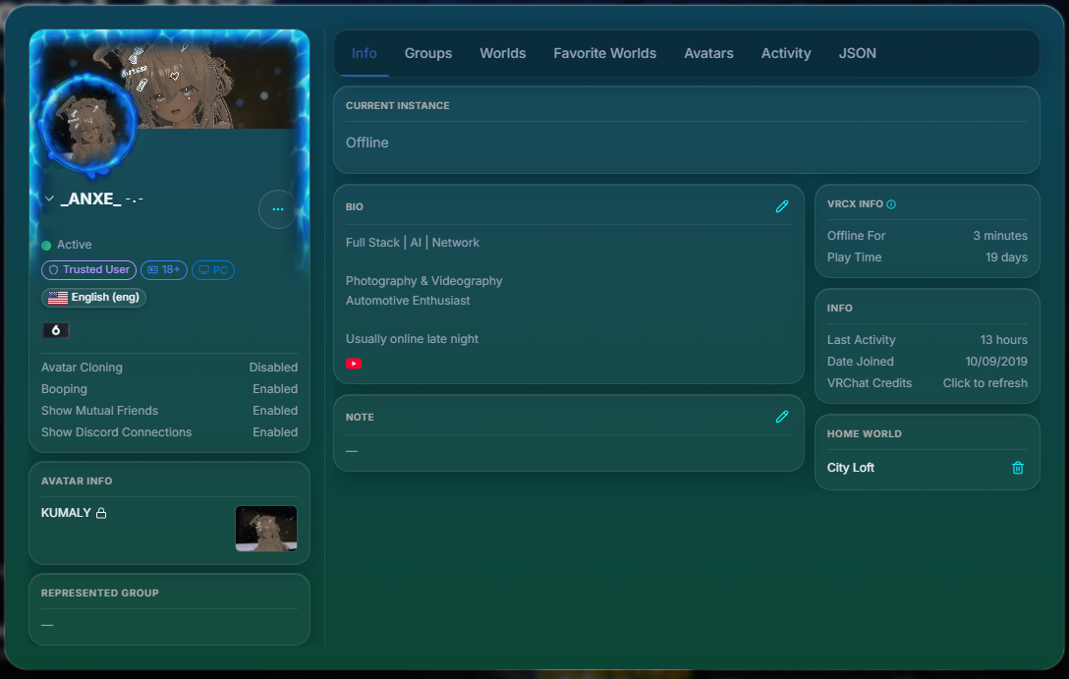The width and height of the screenshot is (1069, 679).
Task: Click the bio line 'Full Stack | AI | Network'
Action: (x=413, y=243)
